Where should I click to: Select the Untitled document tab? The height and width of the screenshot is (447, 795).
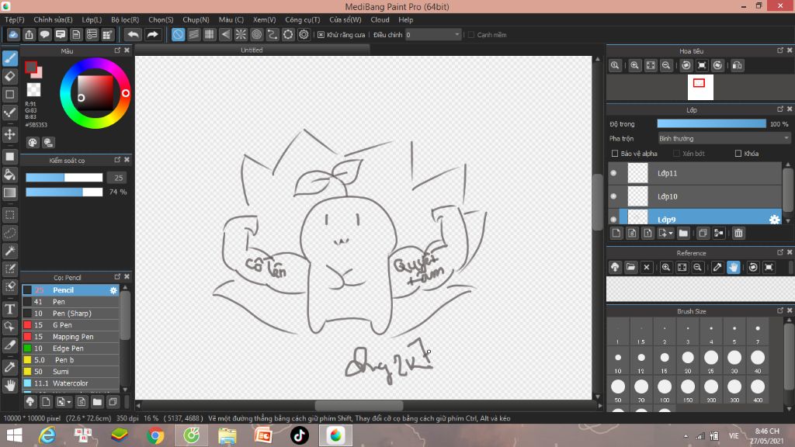click(x=252, y=50)
